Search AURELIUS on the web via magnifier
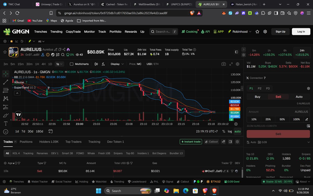The height and width of the screenshot is (196, 313). tap(63, 55)
